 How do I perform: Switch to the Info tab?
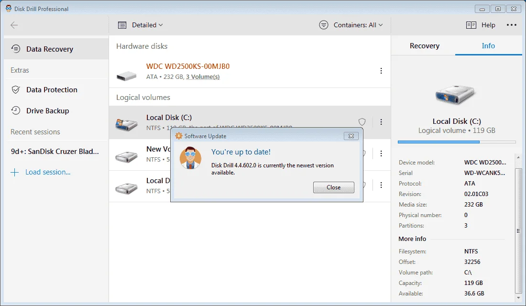(x=488, y=45)
